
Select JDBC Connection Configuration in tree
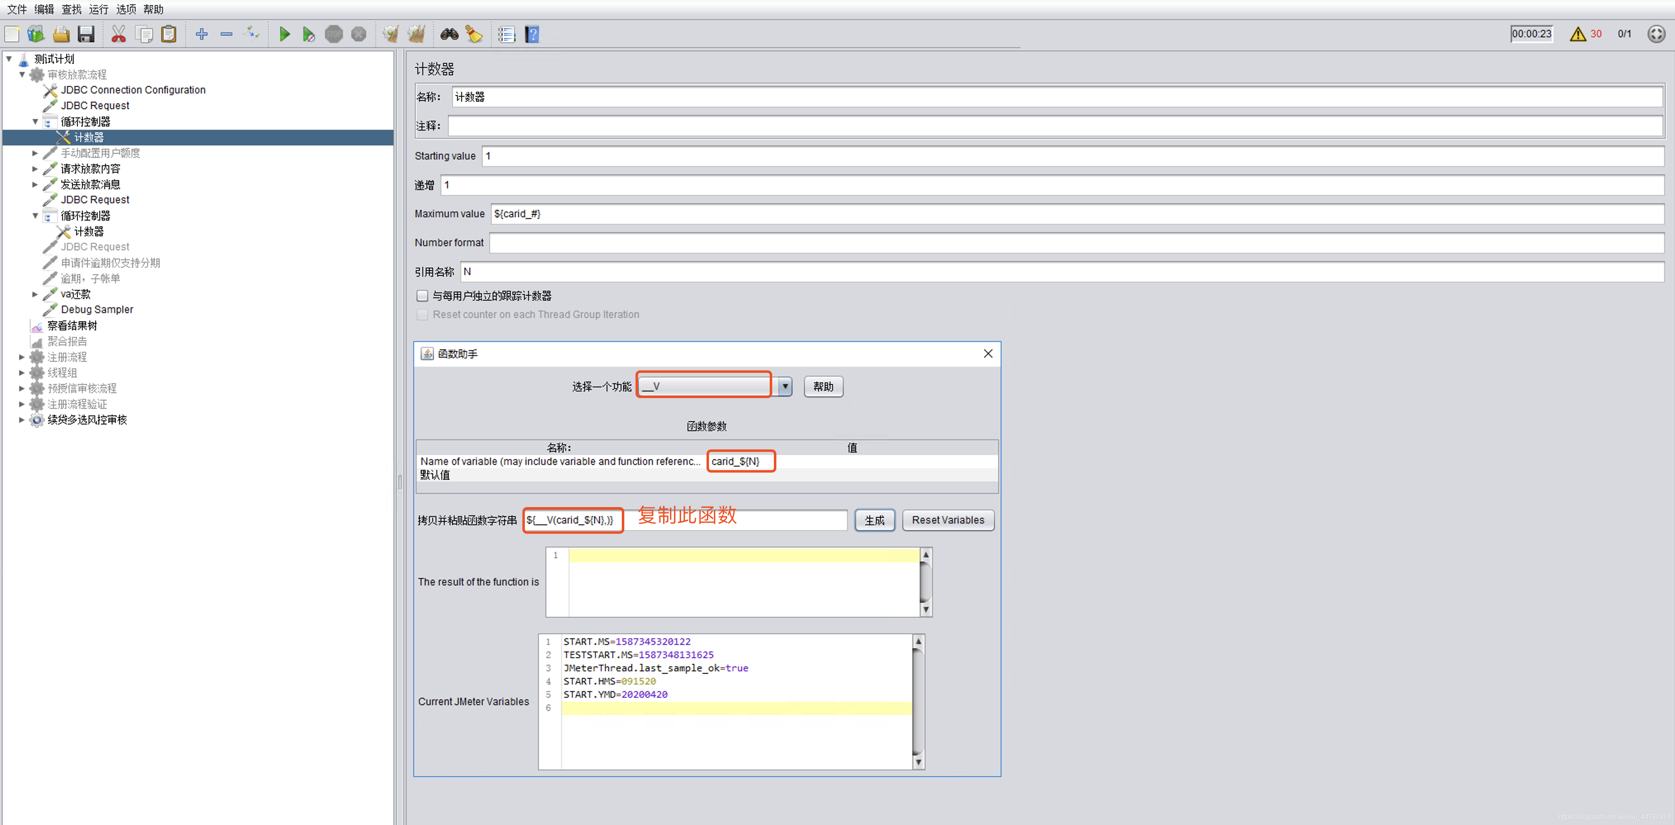(x=133, y=90)
